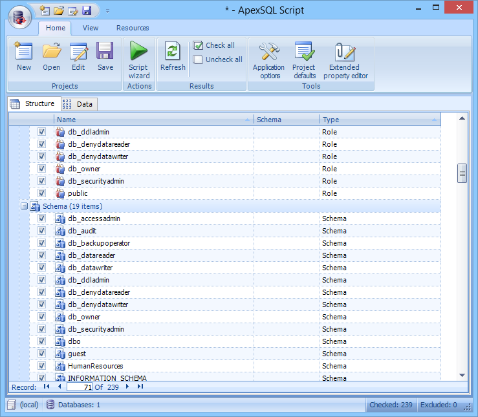Click the Edit project icon
Image resolution: width=478 pixels, height=417 pixels.
[78, 56]
